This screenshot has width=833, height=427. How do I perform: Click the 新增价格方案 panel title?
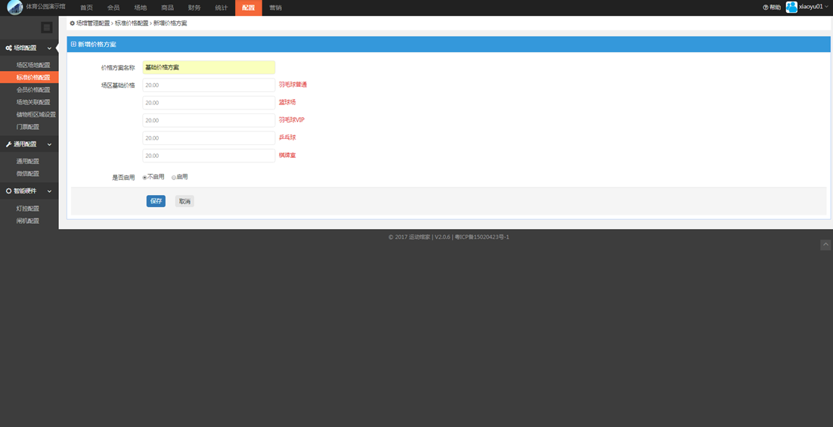pyautogui.click(x=97, y=45)
